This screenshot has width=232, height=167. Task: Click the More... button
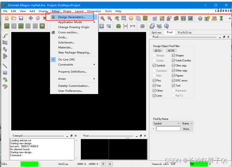pos(187,129)
